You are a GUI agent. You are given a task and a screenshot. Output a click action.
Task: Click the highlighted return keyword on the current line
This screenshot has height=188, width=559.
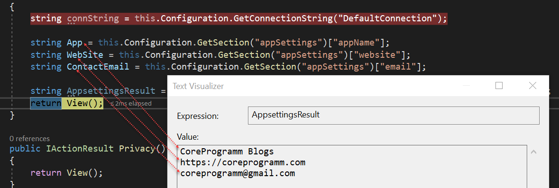click(x=46, y=103)
